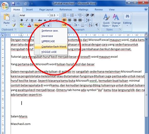Select Capitalize Each Word
This screenshot has height=134, width=149.
(51, 47)
